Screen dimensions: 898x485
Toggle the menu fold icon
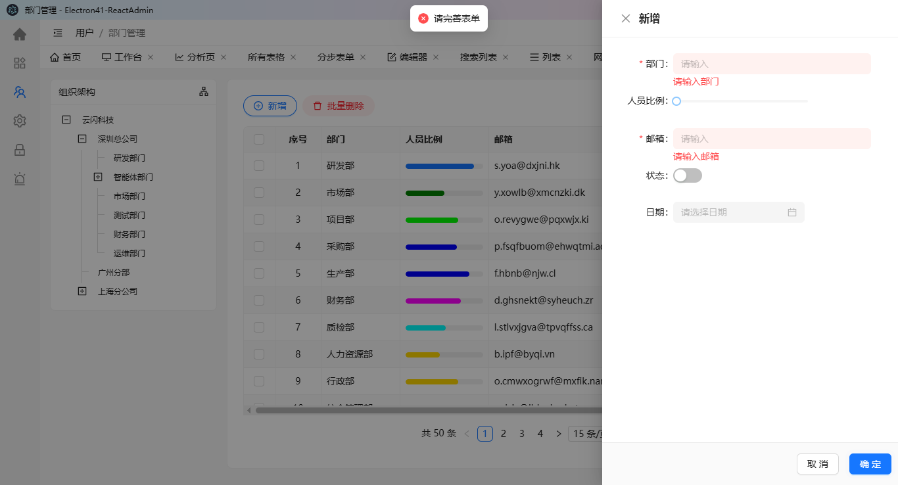58,33
